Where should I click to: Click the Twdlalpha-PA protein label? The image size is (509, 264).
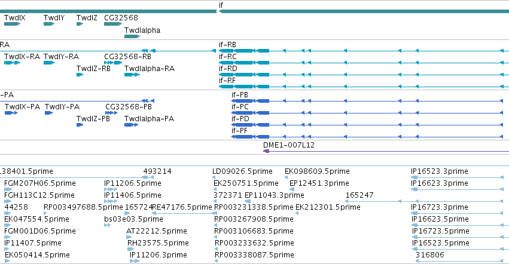tap(149, 119)
